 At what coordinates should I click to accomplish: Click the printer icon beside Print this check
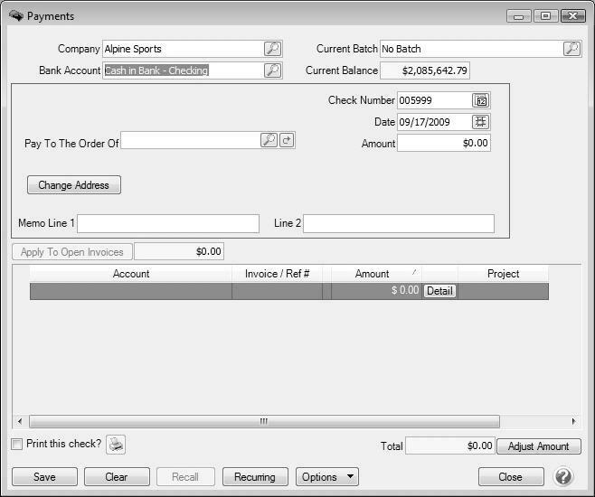click(116, 445)
